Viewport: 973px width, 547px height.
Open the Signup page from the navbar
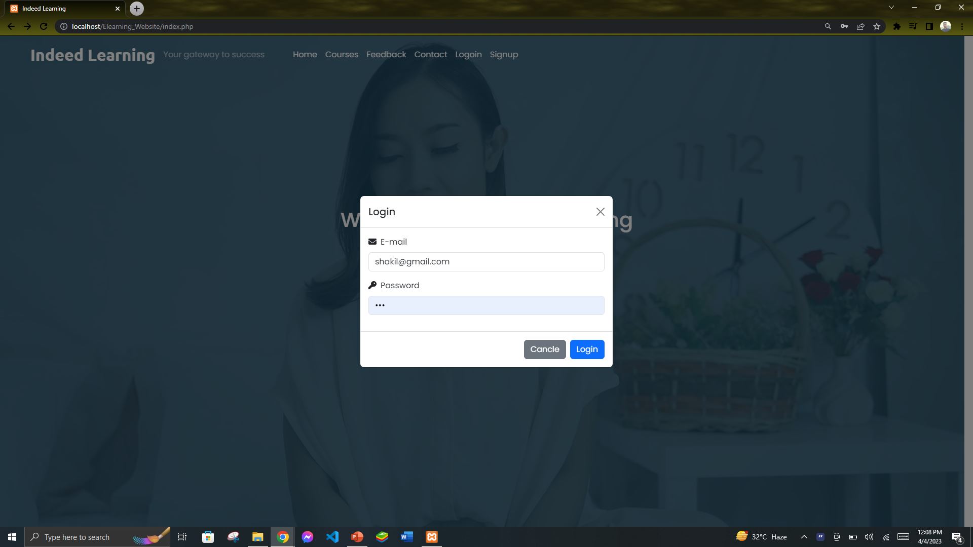(504, 54)
